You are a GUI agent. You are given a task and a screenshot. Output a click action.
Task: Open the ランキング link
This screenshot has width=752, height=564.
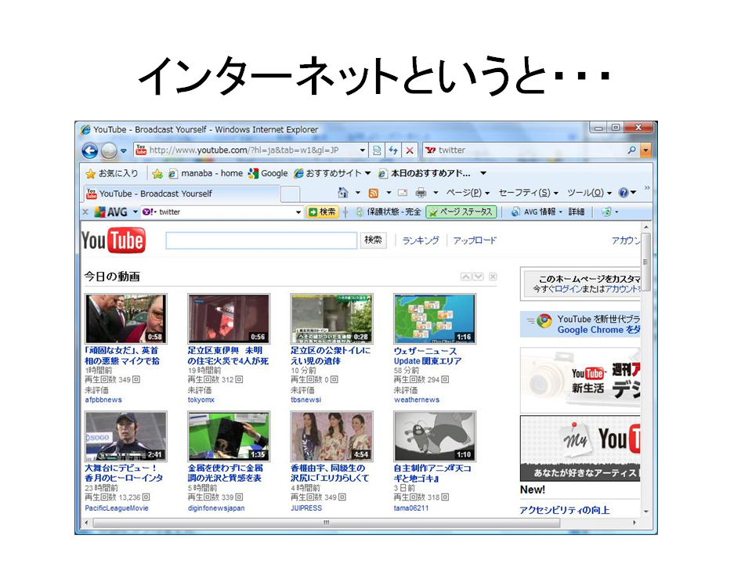(x=421, y=240)
